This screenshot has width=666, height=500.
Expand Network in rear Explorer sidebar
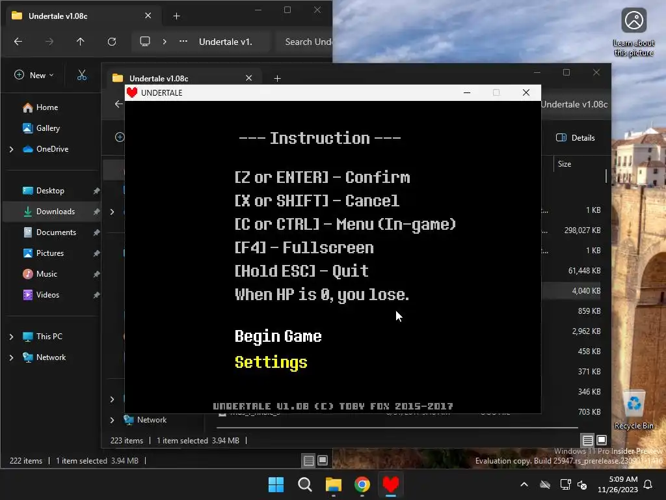(12, 357)
